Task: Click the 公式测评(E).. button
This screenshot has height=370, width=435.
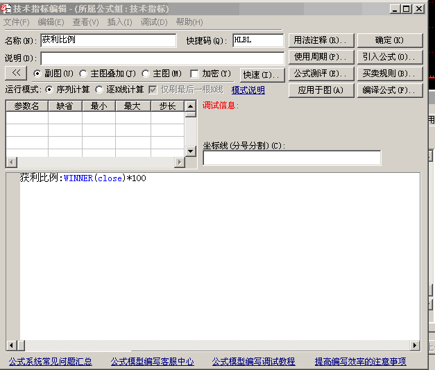Action: tap(321, 74)
